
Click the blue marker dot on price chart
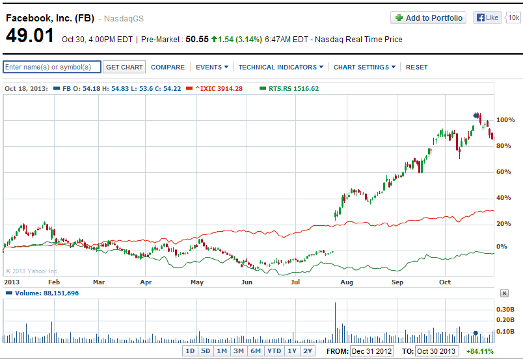coord(476,116)
